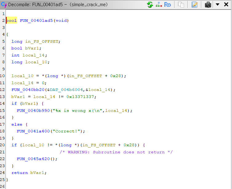Click the FUN_0040b990 function call
The image size is (232, 189).
coord(33,111)
